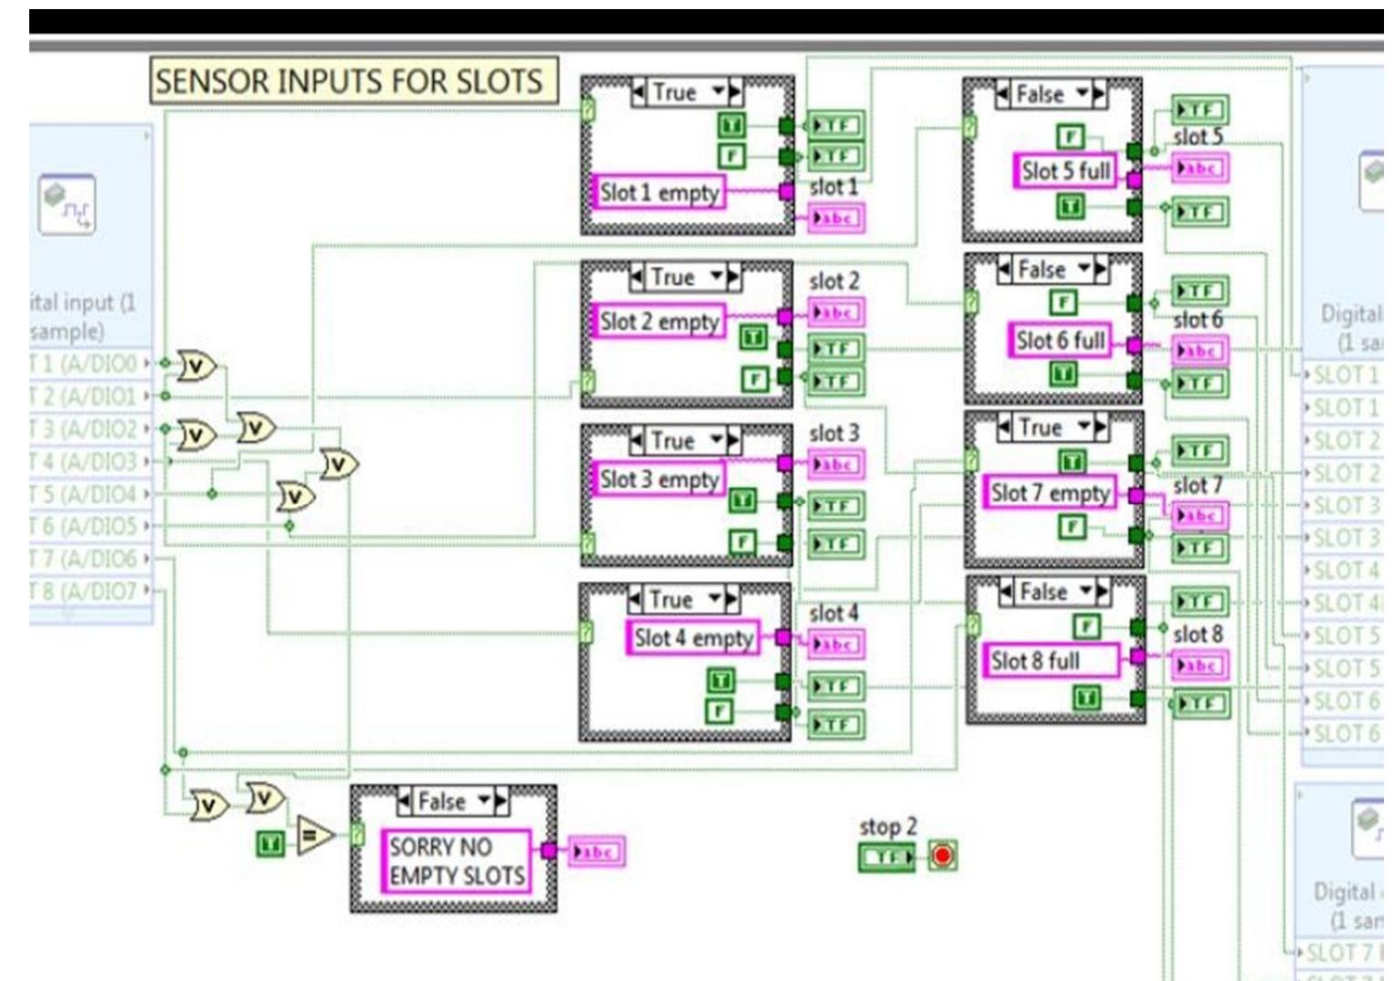The height and width of the screenshot is (981, 1394).
Task: Select the 'Slot 8 full' string constant
Action: click(x=1051, y=659)
